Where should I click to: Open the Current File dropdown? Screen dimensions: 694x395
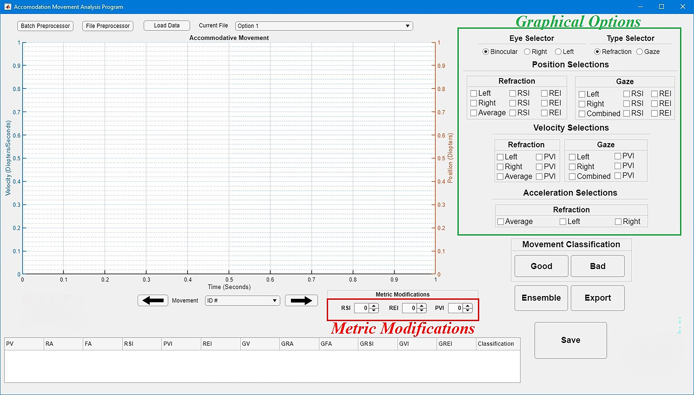point(324,26)
